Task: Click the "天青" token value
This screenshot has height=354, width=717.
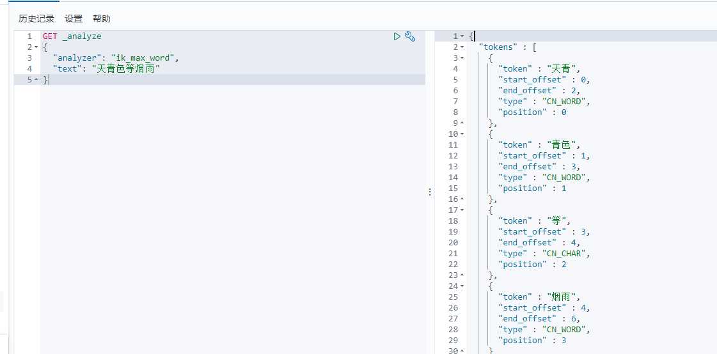Action: coord(560,69)
